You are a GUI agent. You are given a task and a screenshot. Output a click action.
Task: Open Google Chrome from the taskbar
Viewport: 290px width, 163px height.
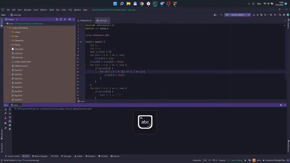point(142,4)
